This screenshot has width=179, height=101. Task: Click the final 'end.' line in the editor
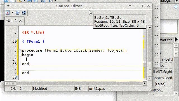[26, 73]
